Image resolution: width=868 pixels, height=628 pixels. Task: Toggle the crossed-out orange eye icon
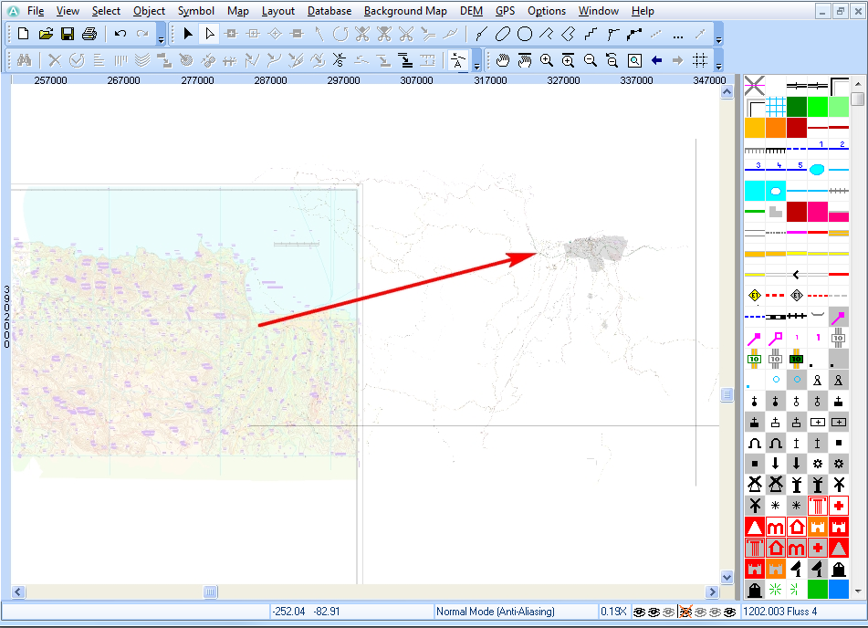click(x=685, y=612)
